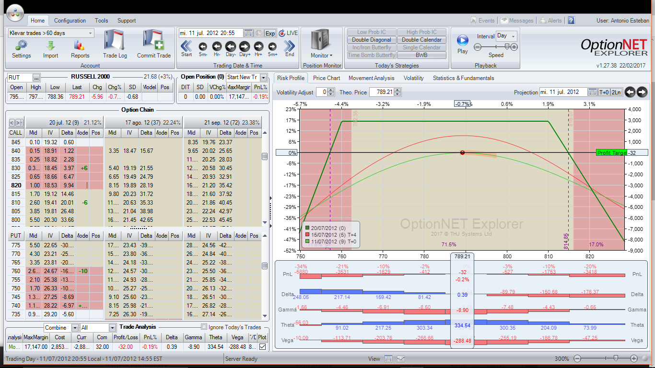Screen dimensions: 655x368
Task: Open the Reports chart icon
Action: pyautogui.click(x=80, y=46)
